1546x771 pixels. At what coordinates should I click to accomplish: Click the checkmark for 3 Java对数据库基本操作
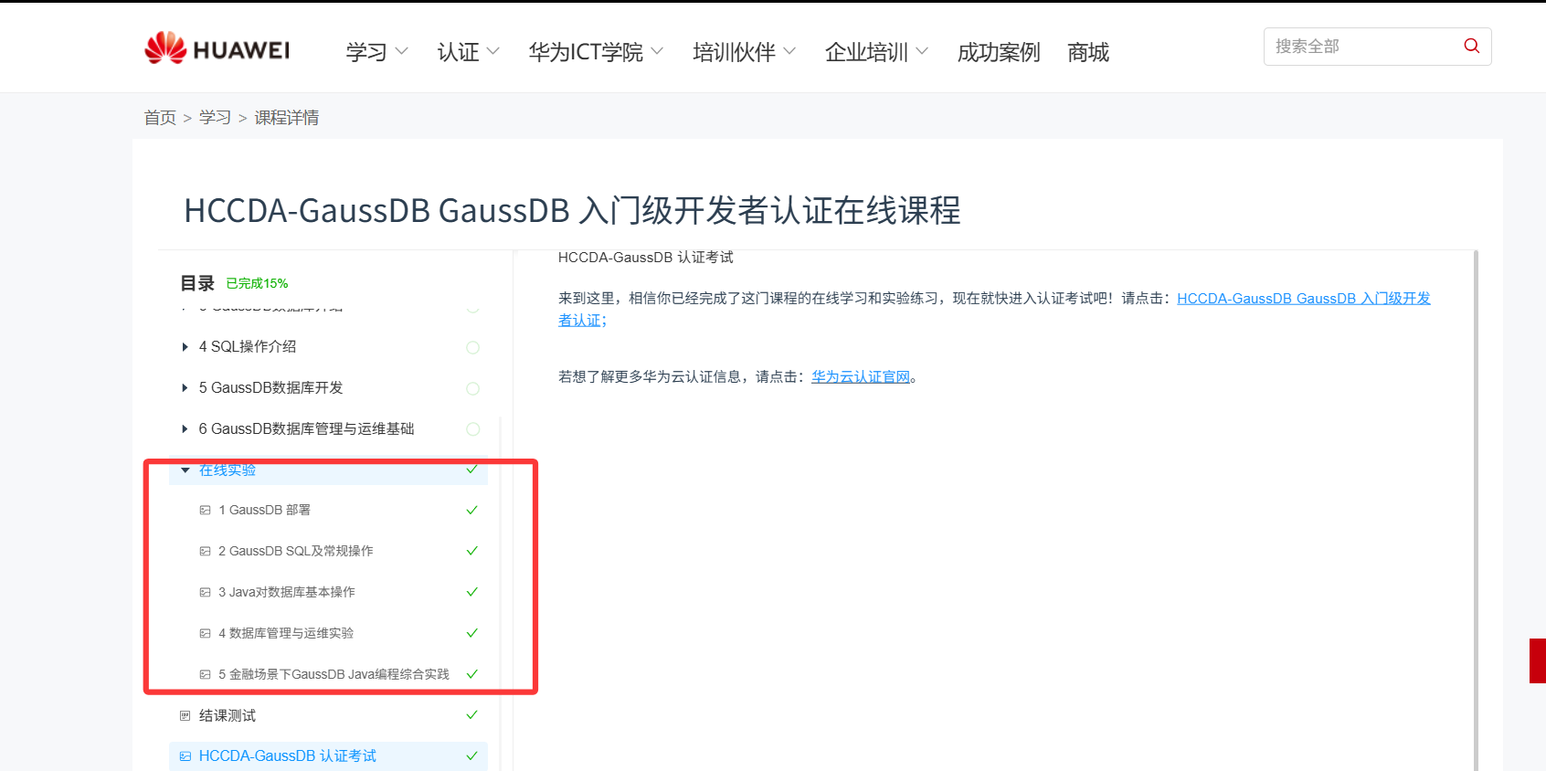[x=472, y=592]
